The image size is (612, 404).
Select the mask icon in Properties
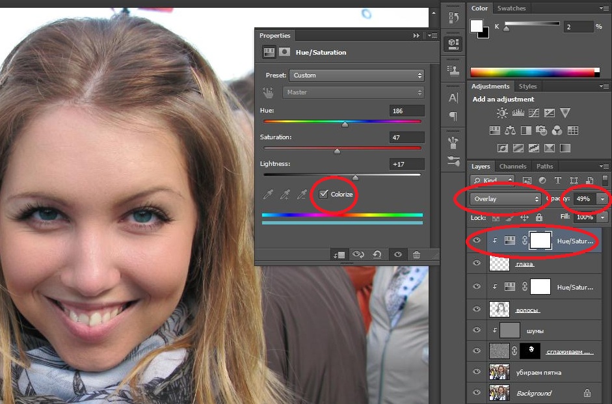(284, 52)
